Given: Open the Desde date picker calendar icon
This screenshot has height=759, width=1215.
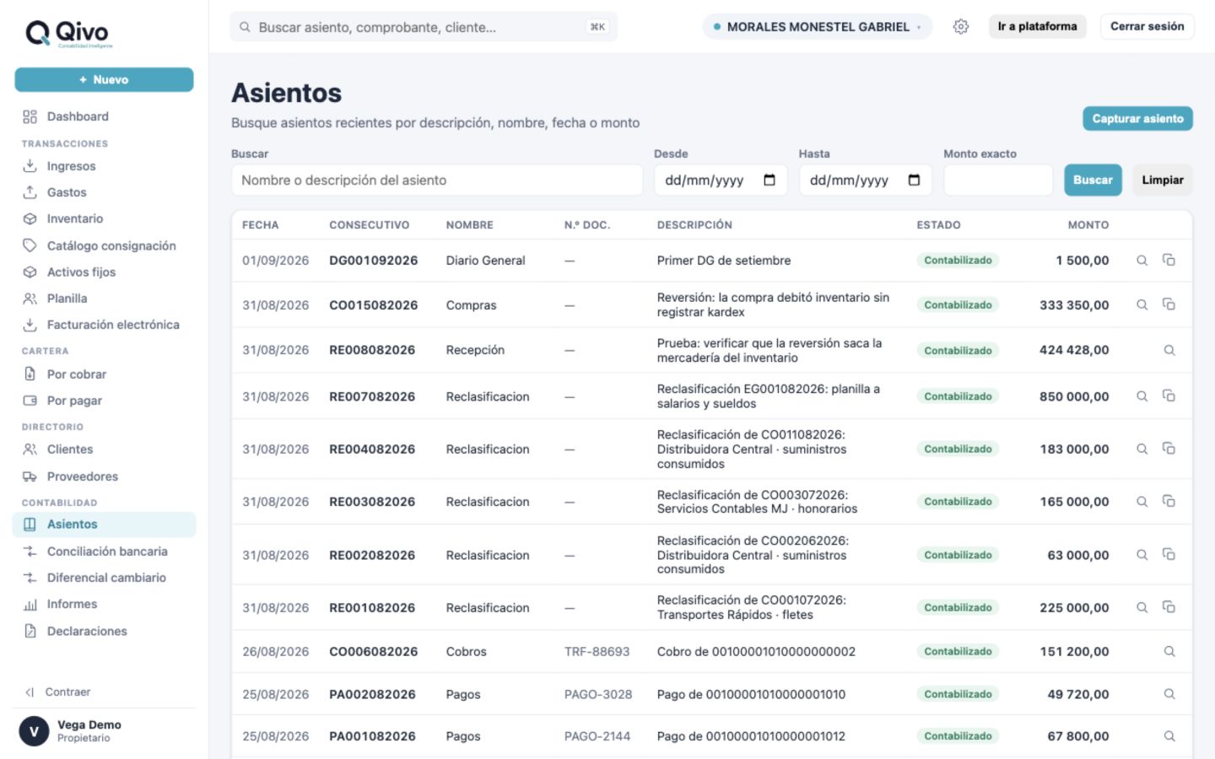Looking at the screenshot, I should [769, 180].
